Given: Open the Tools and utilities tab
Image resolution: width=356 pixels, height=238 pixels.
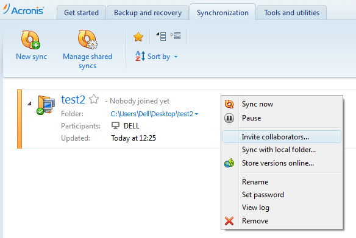Looking at the screenshot, I should (x=292, y=13).
